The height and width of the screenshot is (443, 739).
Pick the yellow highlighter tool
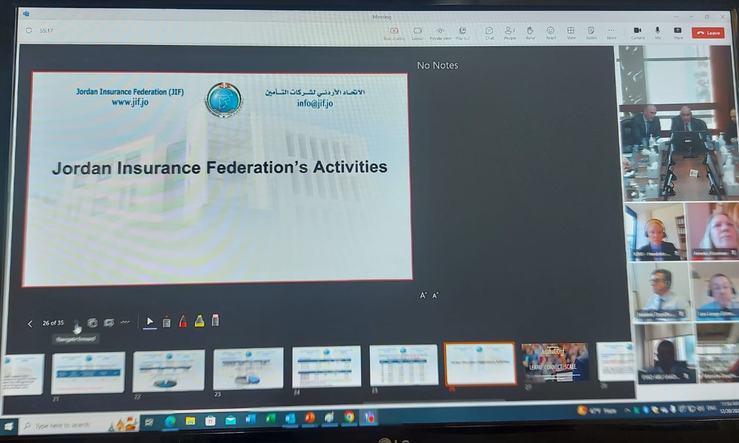click(199, 322)
